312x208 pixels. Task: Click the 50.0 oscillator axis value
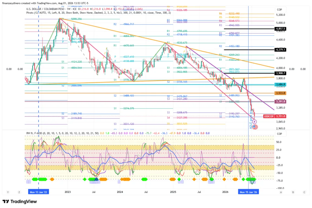click(278, 142)
